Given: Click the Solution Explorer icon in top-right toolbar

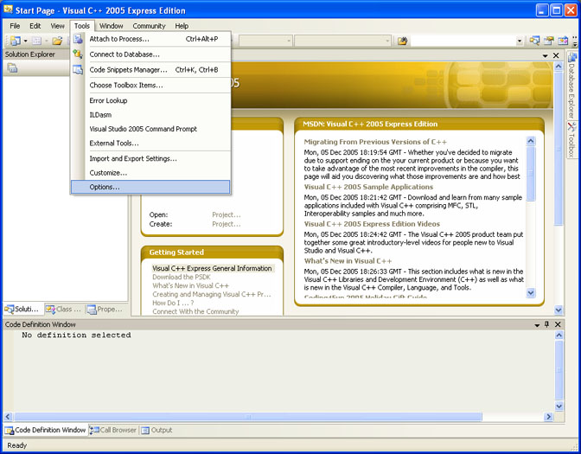Looking at the screenshot, I should (534, 41).
